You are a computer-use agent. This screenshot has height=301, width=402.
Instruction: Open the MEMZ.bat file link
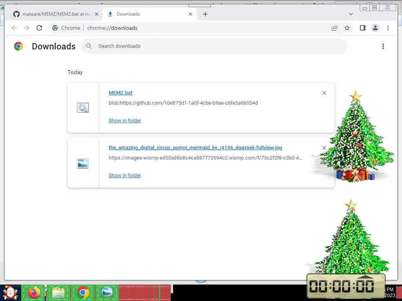coord(121,93)
